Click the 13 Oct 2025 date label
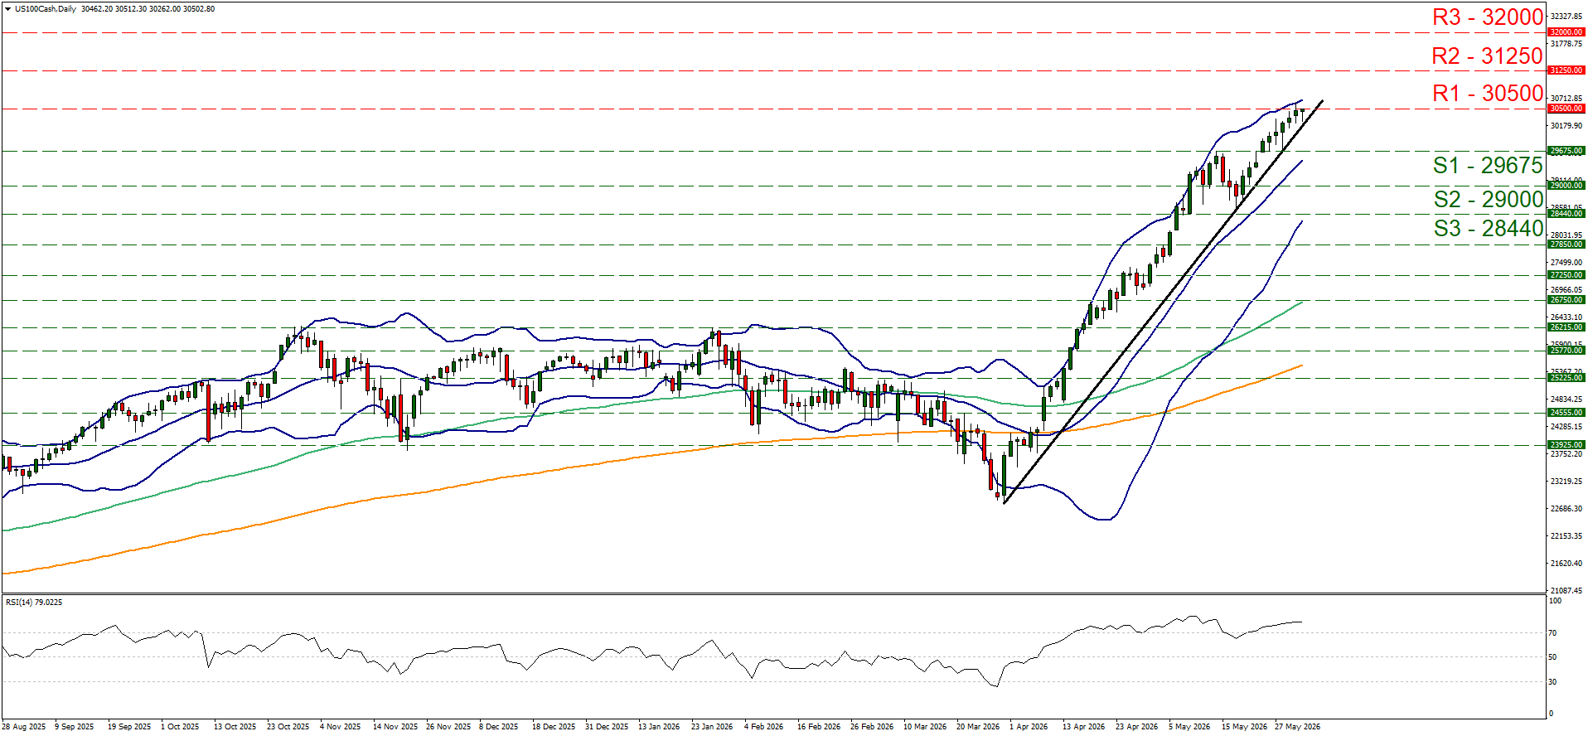The width and height of the screenshot is (1588, 736). (x=235, y=727)
